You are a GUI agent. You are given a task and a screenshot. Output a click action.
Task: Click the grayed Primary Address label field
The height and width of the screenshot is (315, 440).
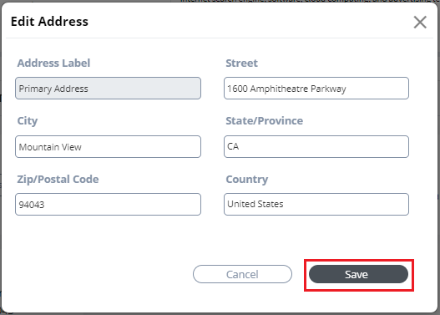[x=108, y=89]
